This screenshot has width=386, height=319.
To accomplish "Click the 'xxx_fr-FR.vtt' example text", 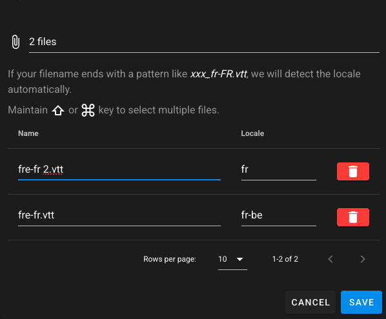I will (219, 74).
